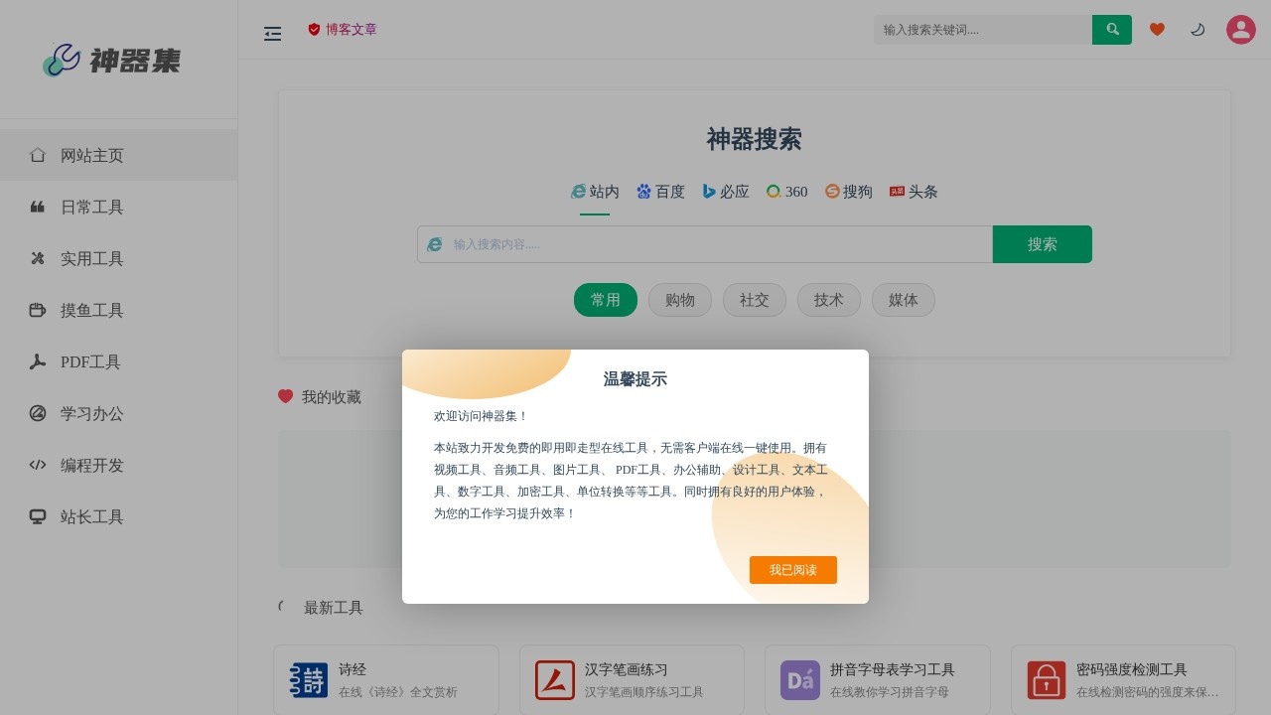Open the 日常工具 sidebar section
The width and height of the screenshot is (1271, 715).
coord(91,207)
